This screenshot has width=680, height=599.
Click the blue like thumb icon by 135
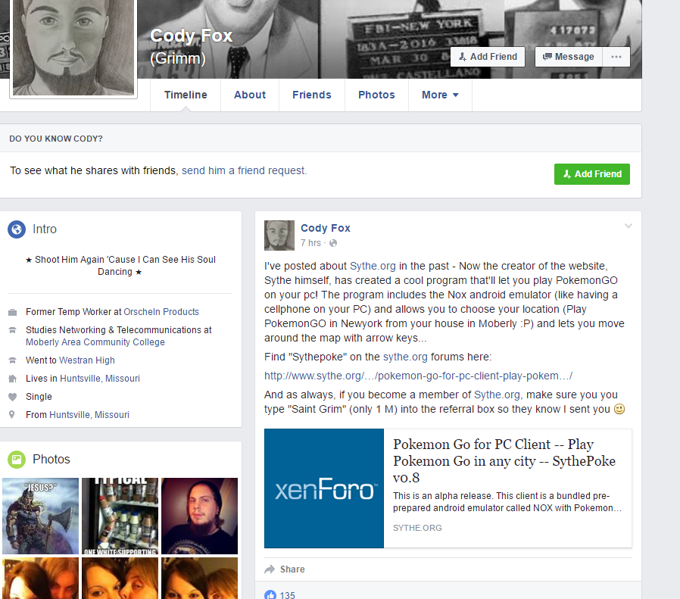(x=270, y=594)
